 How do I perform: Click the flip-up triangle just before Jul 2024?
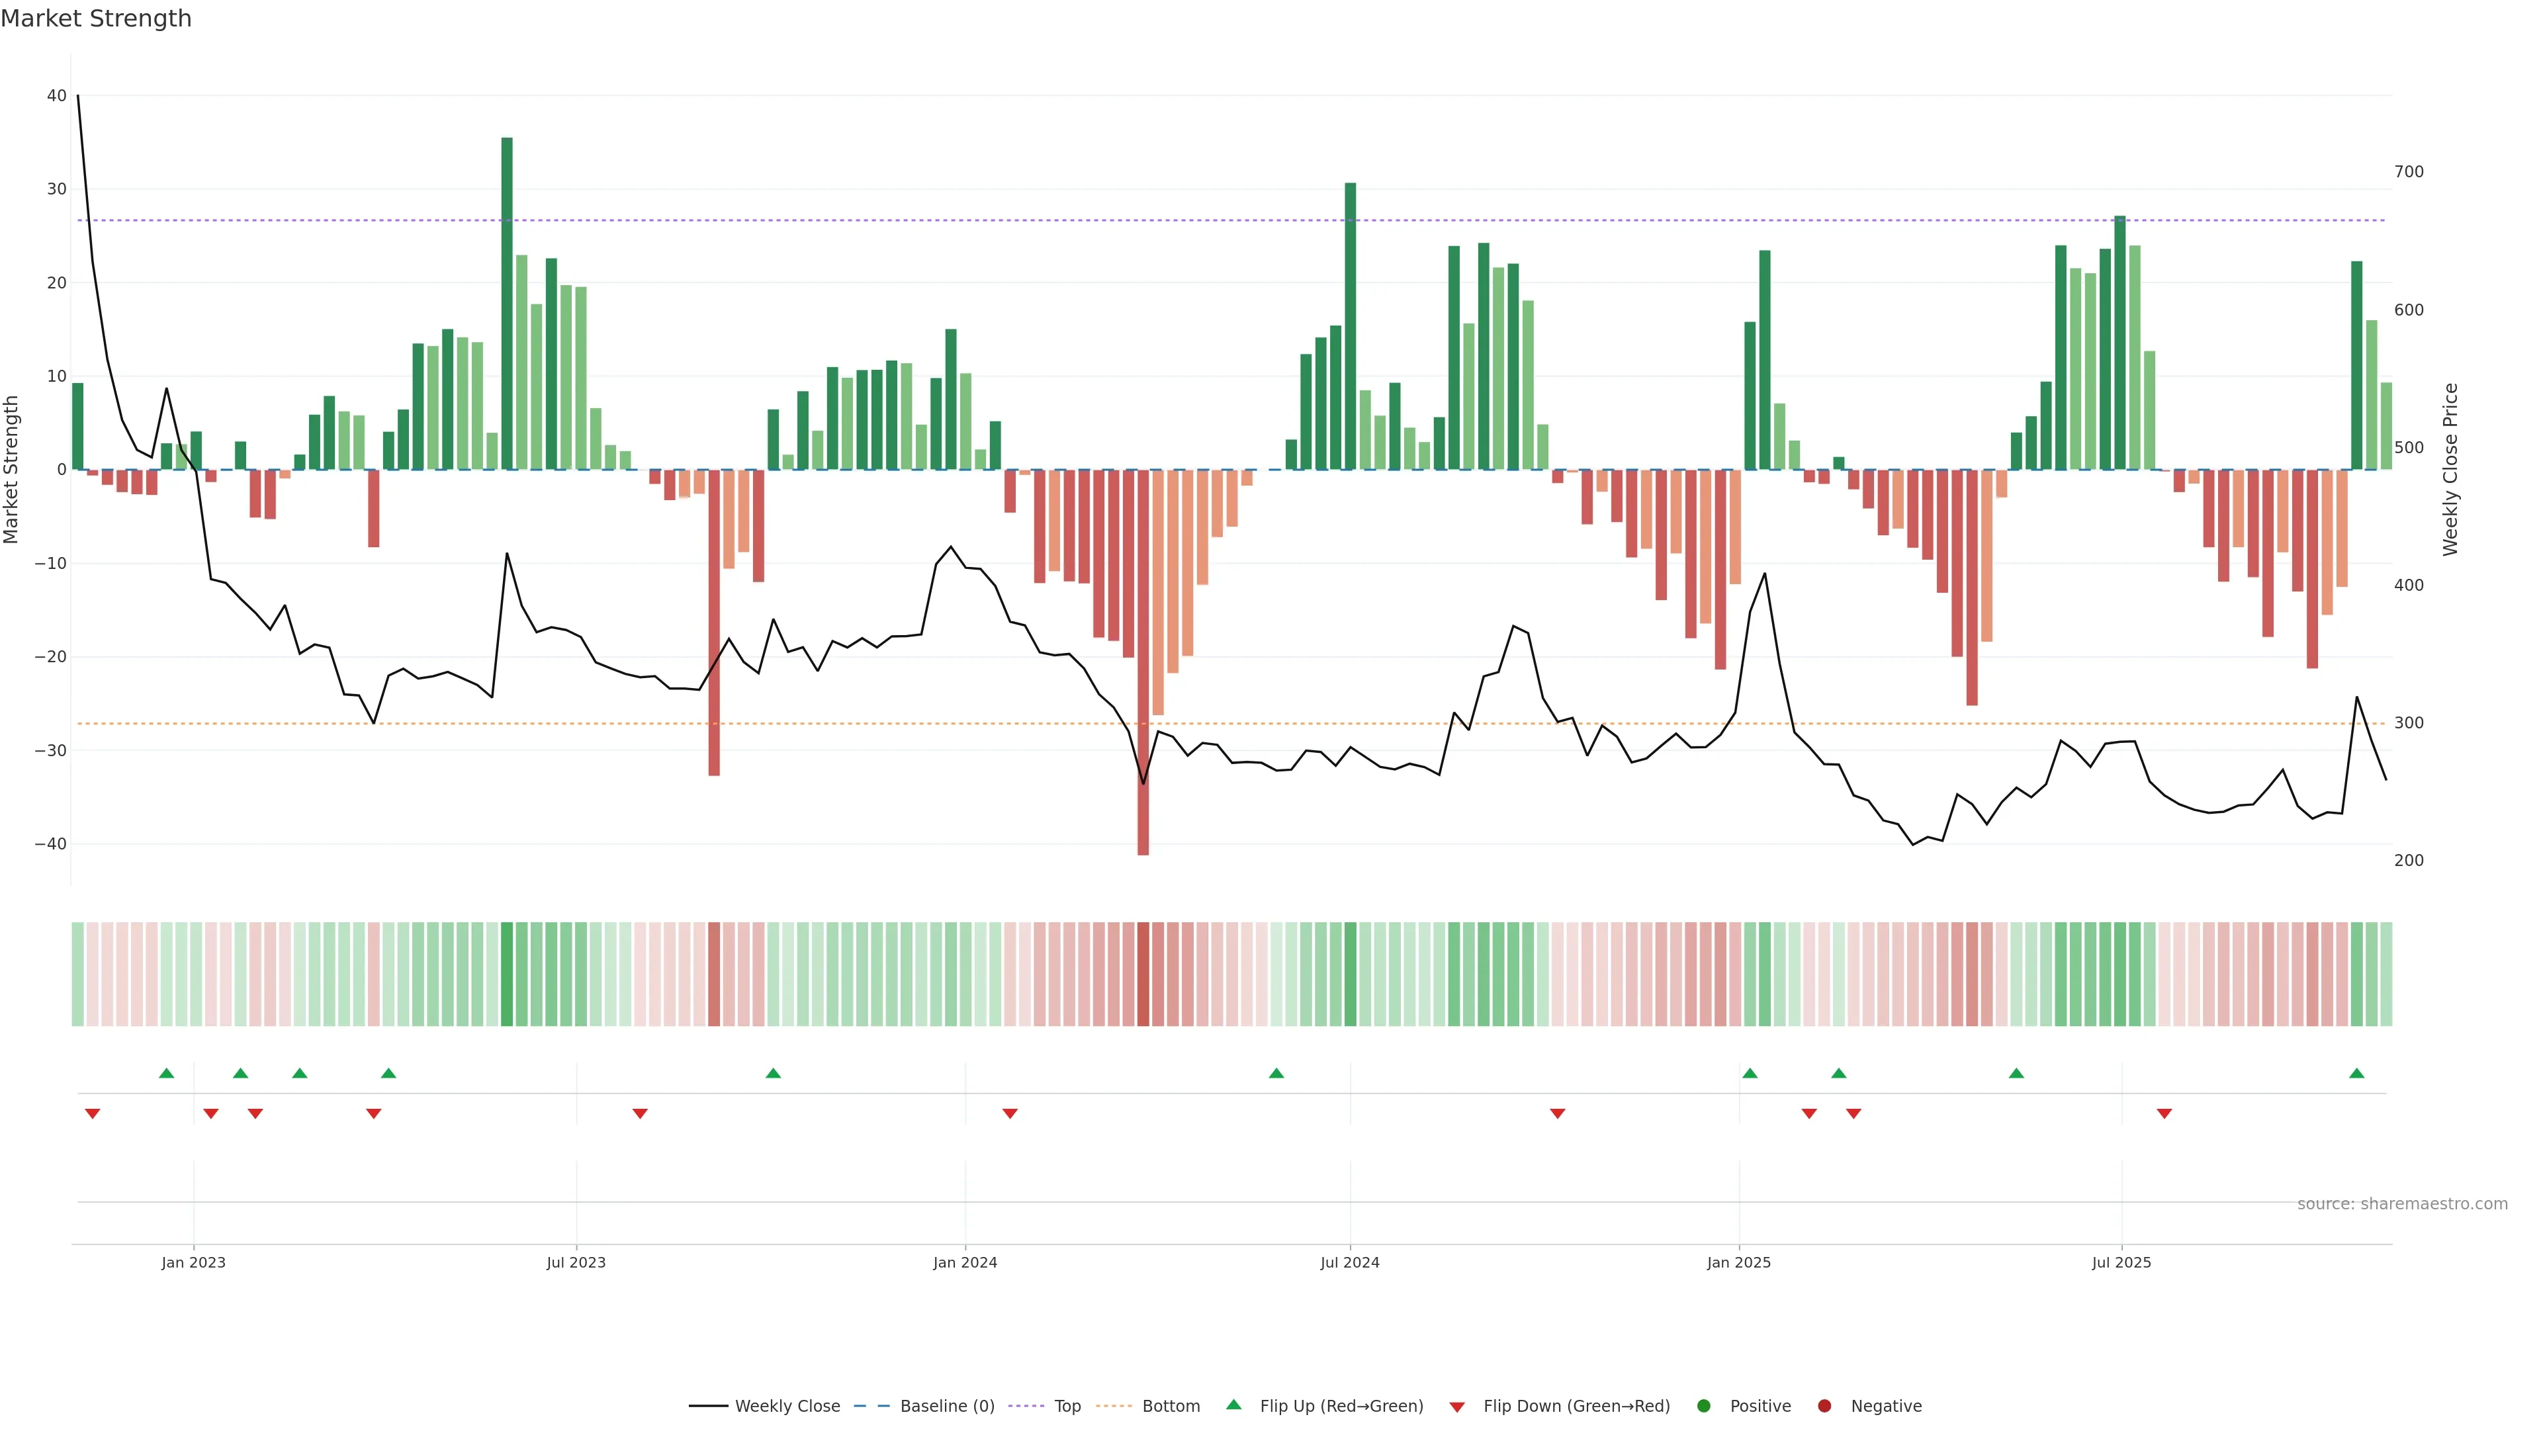tap(1276, 1073)
